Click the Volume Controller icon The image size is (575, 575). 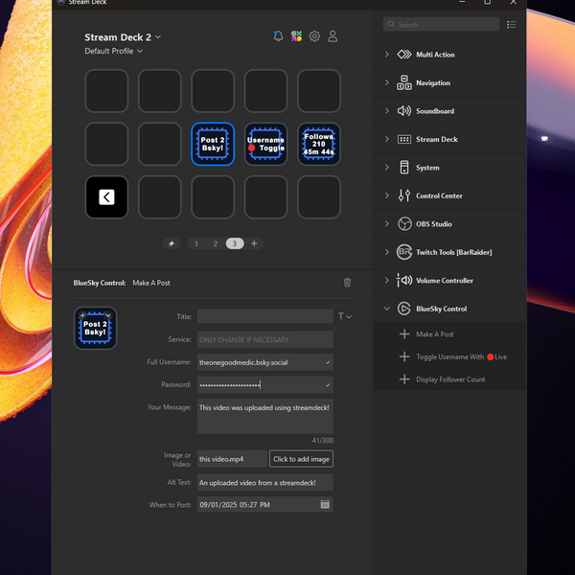tap(404, 281)
